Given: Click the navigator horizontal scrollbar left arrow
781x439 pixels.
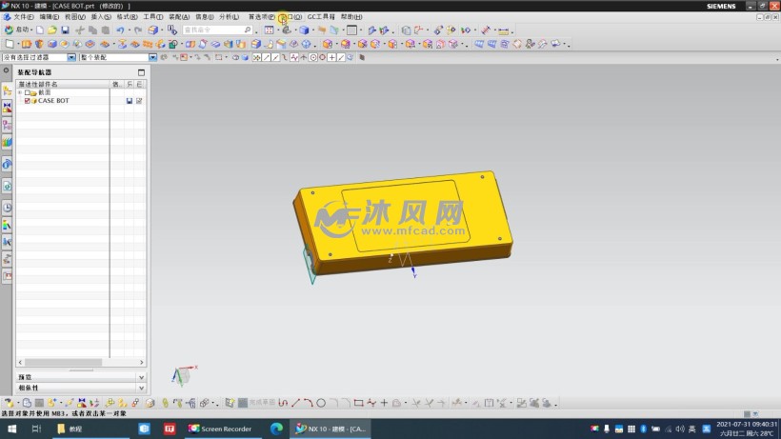Looking at the screenshot, I should [20, 363].
